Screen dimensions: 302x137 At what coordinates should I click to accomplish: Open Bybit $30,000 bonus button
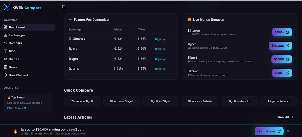pos(280,46)
